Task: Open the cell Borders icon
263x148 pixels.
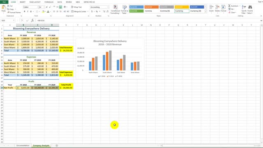Action: coord(37,12)
